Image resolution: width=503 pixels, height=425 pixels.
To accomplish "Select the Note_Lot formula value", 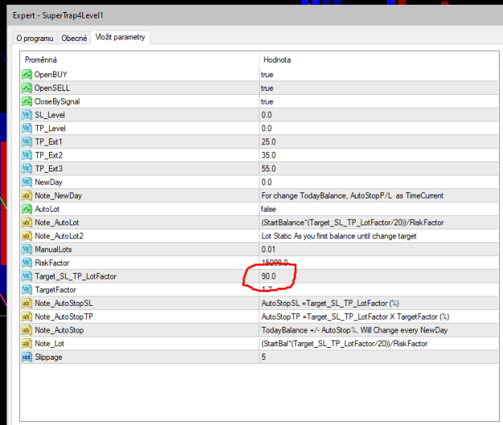I will [x=344, y=344].
